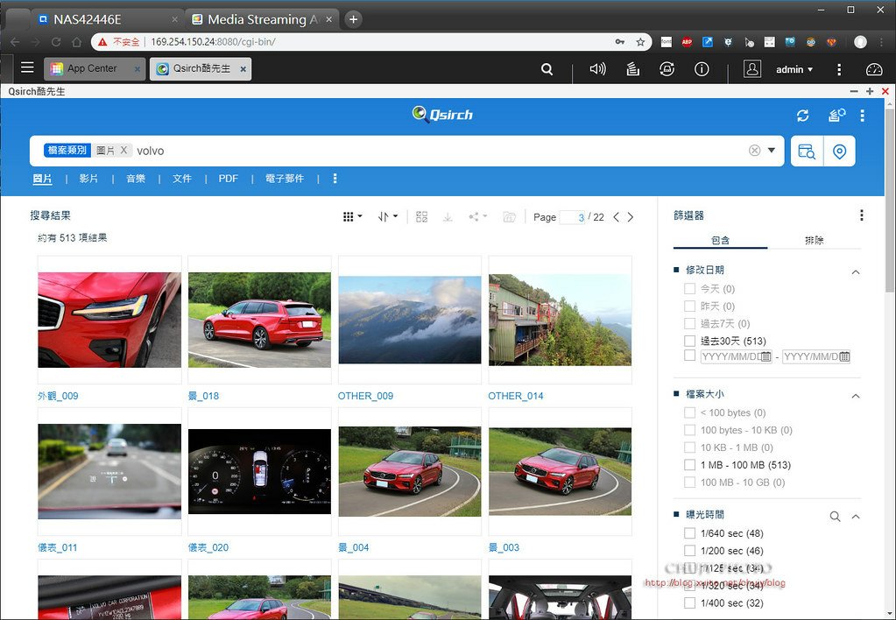Open the view mode grid dropdown
This screenshot has height=620, width=896.
[x=352, y=216]
